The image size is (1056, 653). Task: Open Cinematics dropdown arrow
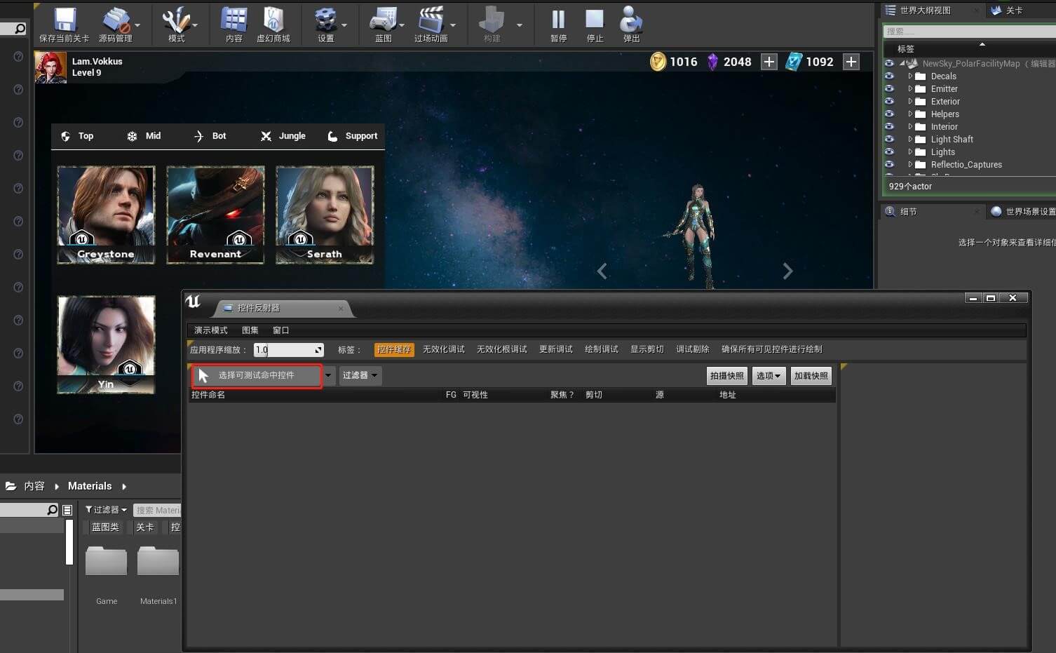pyautogui.click(x=453, y=25)
